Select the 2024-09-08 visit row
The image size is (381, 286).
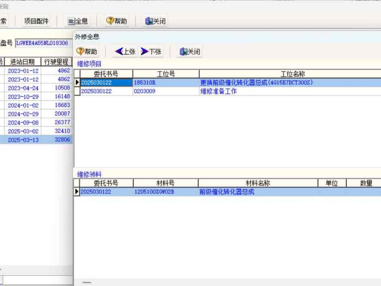point(23,123)
